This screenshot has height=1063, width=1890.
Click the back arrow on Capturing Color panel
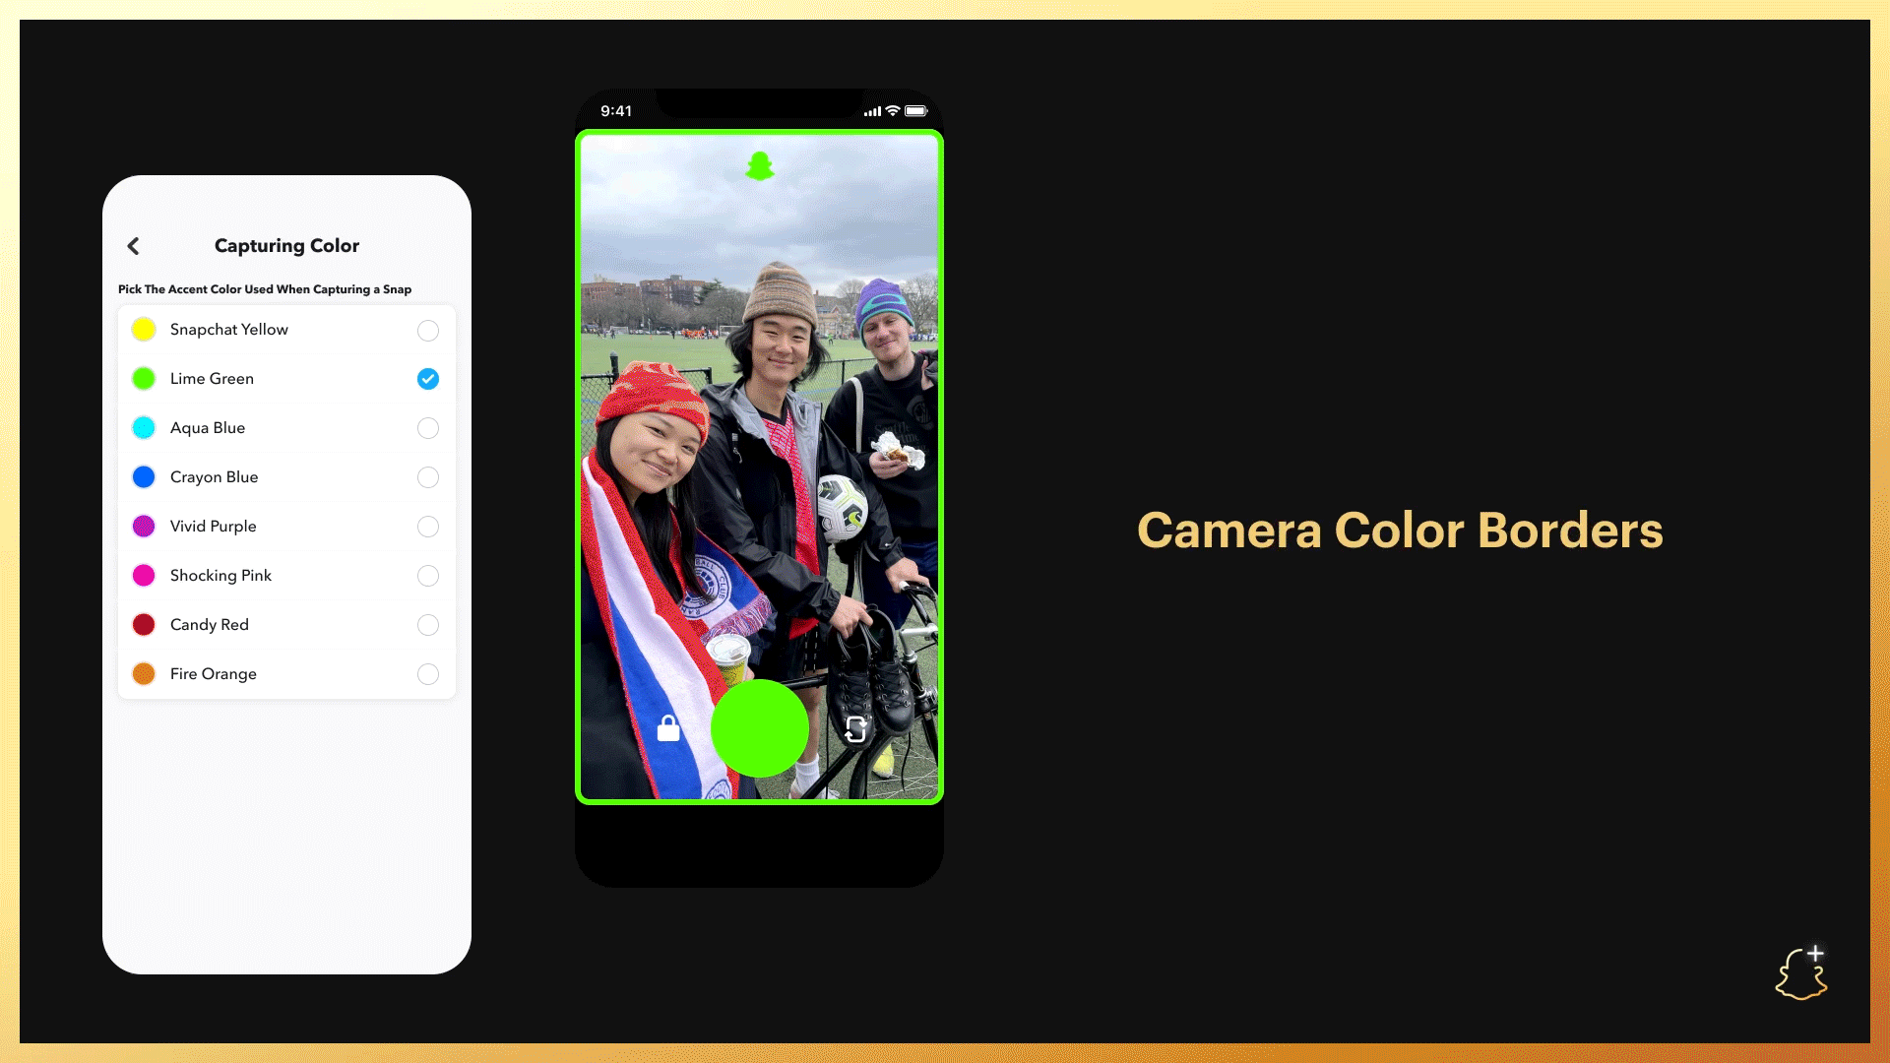coord(135,244)
